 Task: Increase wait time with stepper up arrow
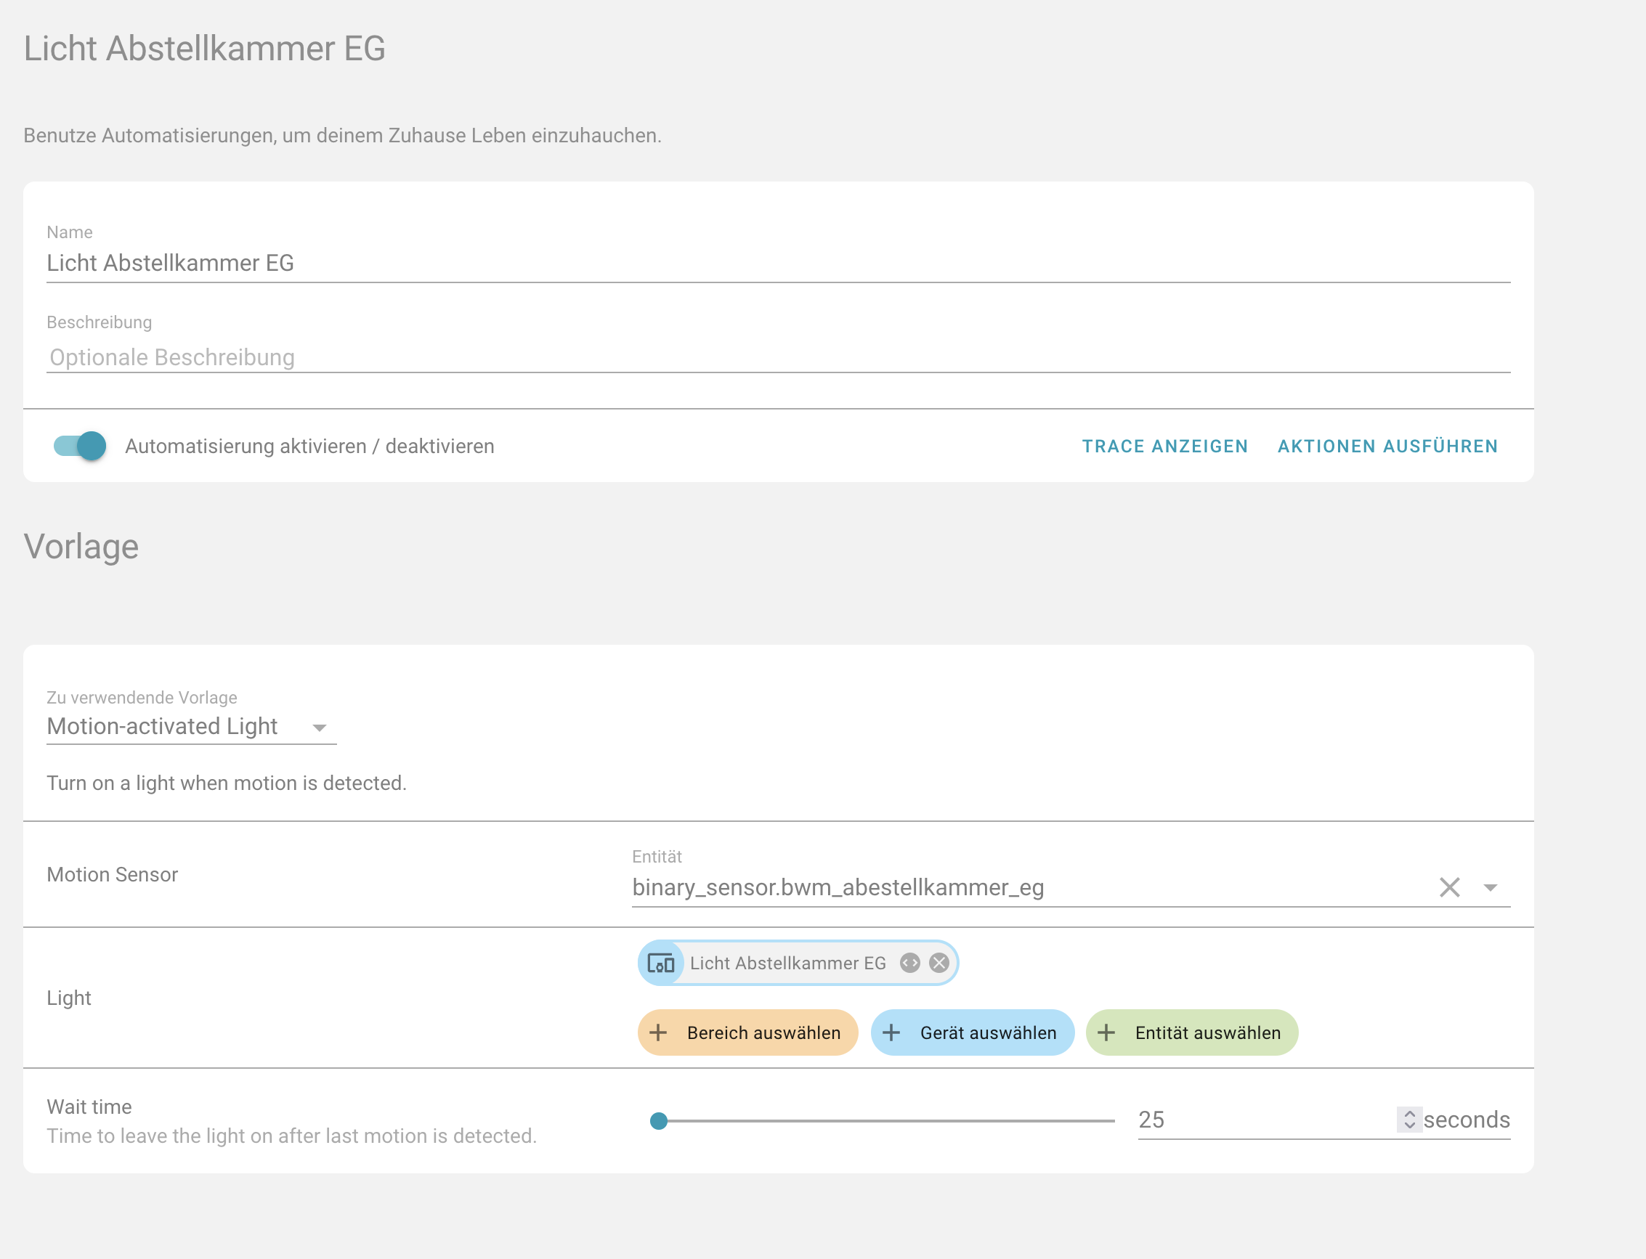(x=1409, y=1114)
